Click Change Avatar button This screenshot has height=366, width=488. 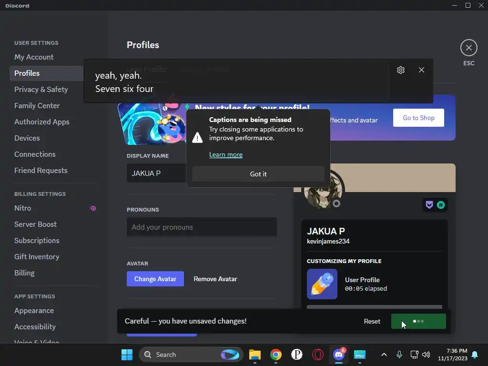155,279
